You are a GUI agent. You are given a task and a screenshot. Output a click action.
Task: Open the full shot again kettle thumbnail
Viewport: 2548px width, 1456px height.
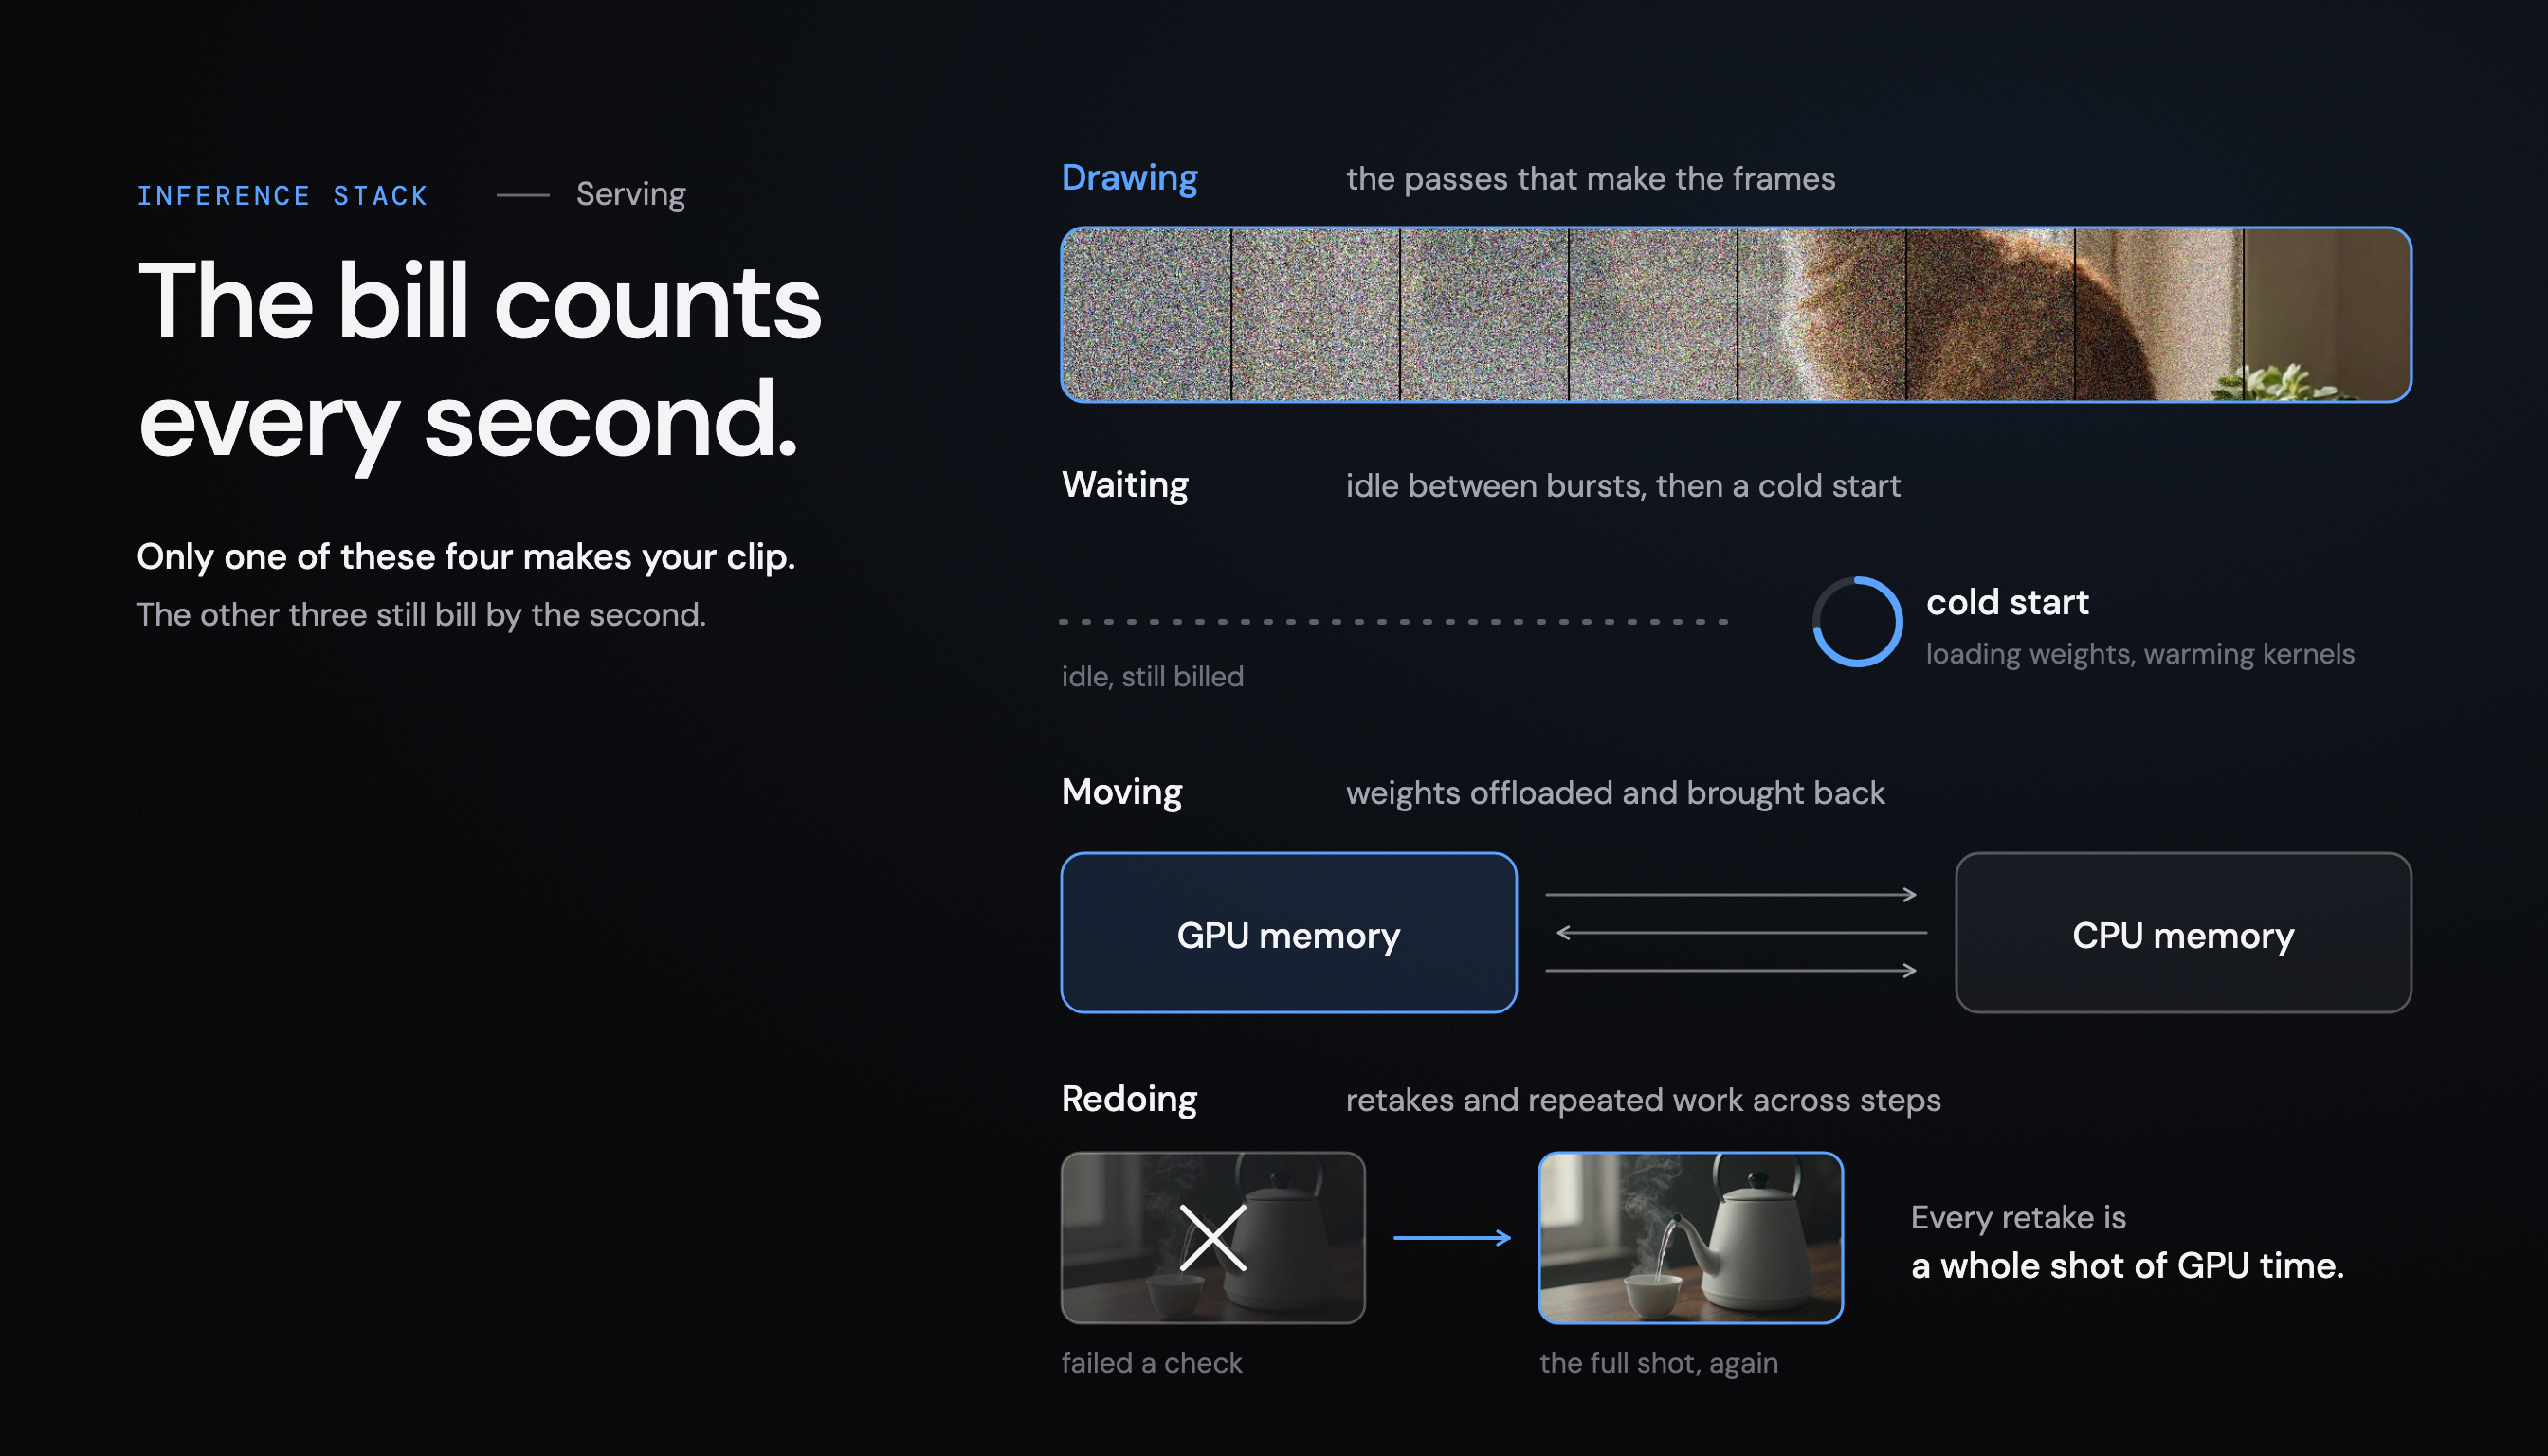point(1690,1238)
